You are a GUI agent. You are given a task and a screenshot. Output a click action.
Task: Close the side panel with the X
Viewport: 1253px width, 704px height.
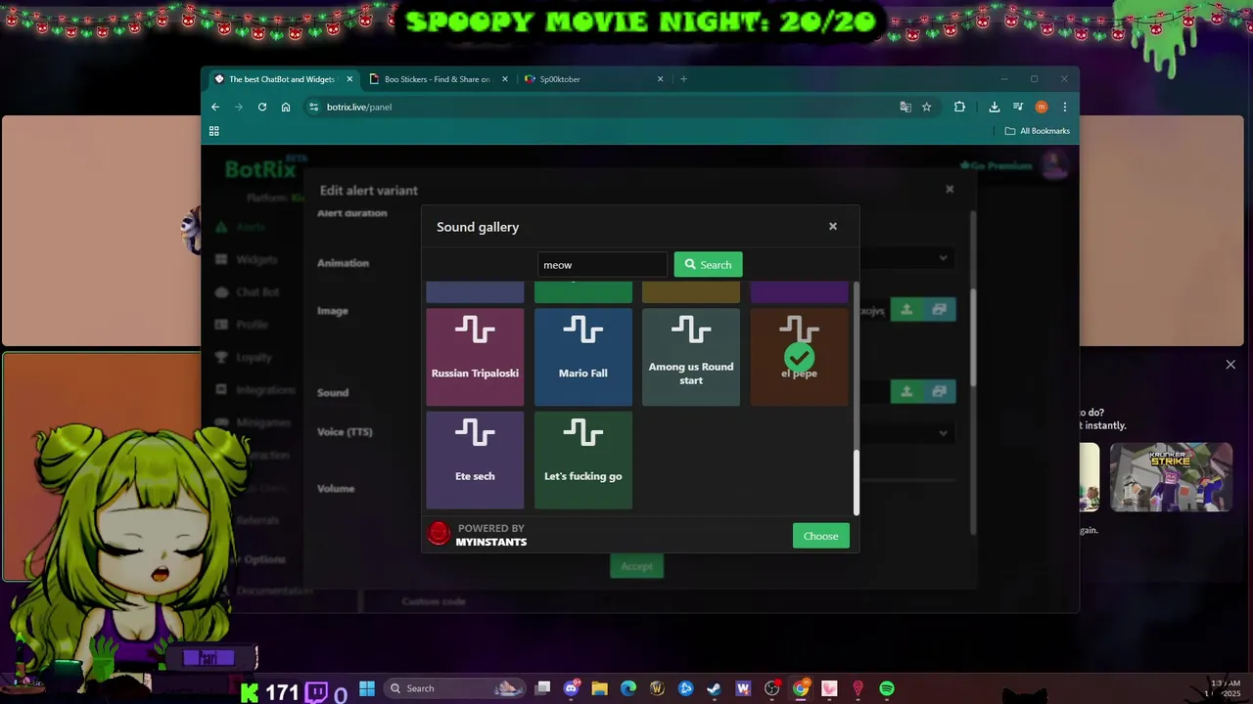click(1230, 365)
